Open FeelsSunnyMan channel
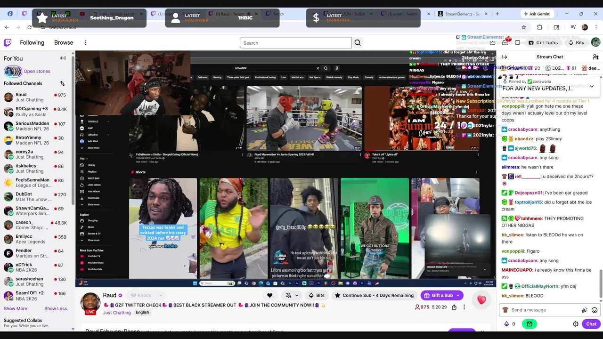The height and width of the screenshot is (339, 603). [x=36, y=182]
